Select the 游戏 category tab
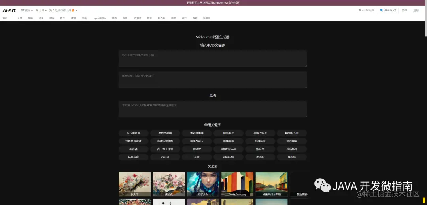The width and height of the screenshot is (427, 205). [x=195, y=18]
